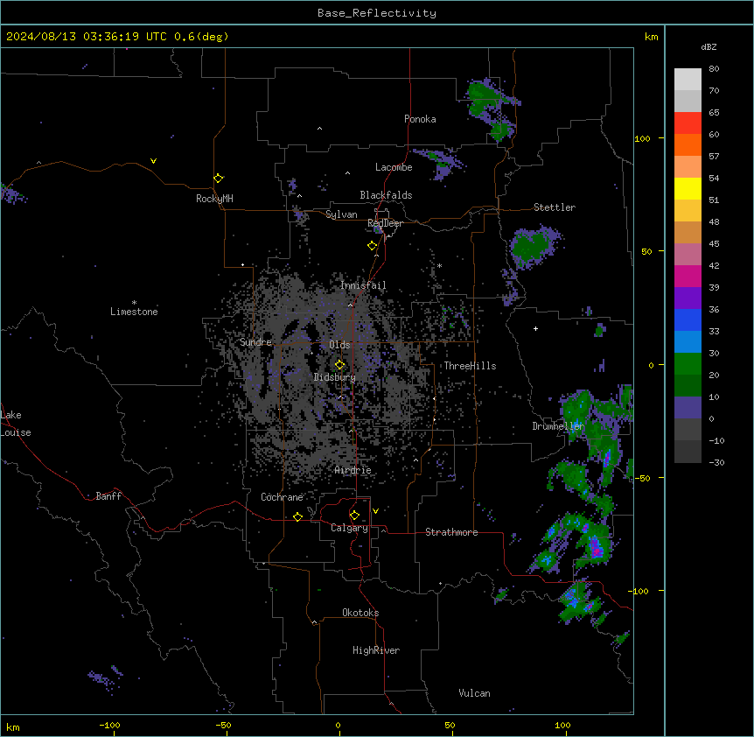Click the -50 tick label on right axis

tap(642, 478)
